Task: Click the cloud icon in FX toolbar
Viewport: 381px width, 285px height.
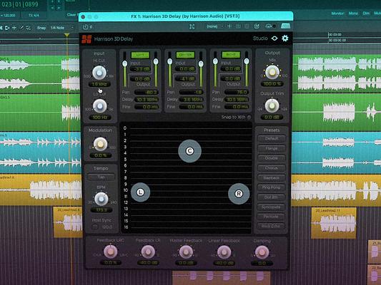Action: (269, 26)
